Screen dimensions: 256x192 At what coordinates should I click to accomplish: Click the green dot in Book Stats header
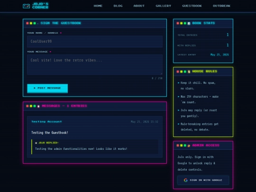(x=185, y=23)
